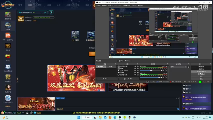Image resolution: width=213 pixels, height=120 pixels.
Task: Toggle visibility of the bottom 显示器采集 source
Action: pyautogui.click(x=135, y=75)
